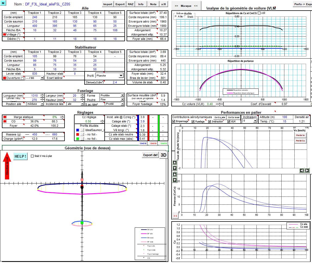Open fuselage Forme dropdown showing Profilée
The height and width of the screenshot is (263, 312).
(122, 96)
